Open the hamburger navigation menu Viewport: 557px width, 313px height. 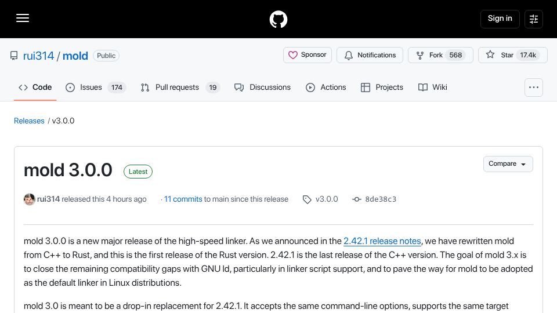pos(23,18)
